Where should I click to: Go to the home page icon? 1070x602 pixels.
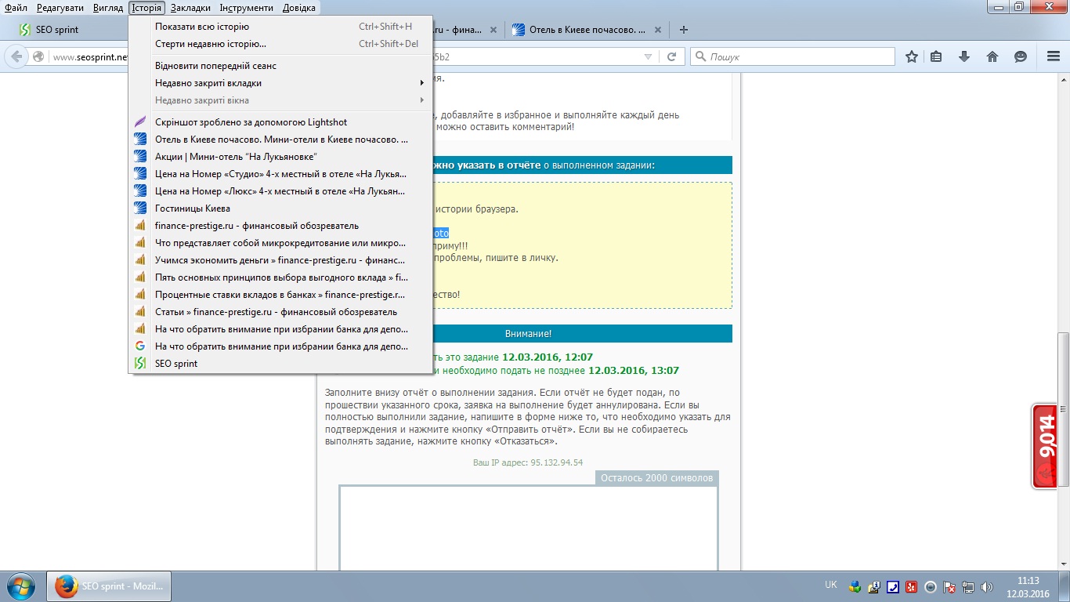pyautogui.click(x=992, y=56)
